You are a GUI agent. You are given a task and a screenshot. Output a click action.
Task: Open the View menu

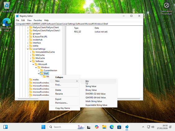29,20
